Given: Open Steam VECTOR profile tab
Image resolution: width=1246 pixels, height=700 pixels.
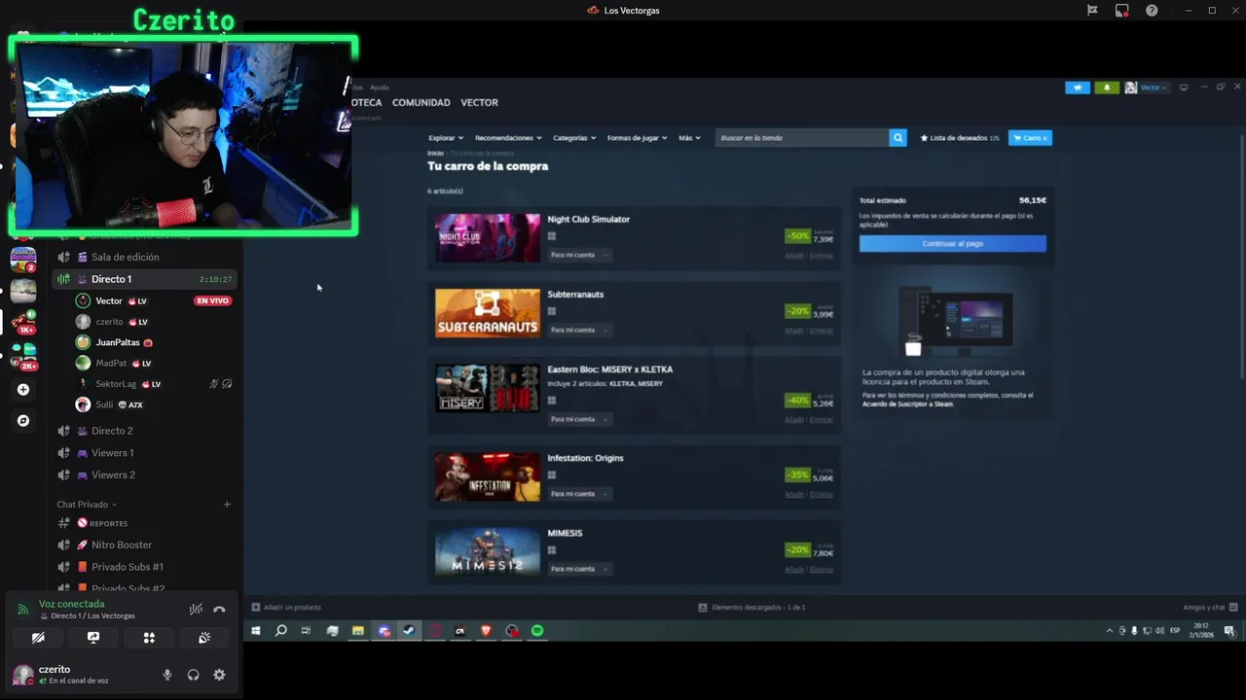Looking at the screenshot, I should 479,102.
